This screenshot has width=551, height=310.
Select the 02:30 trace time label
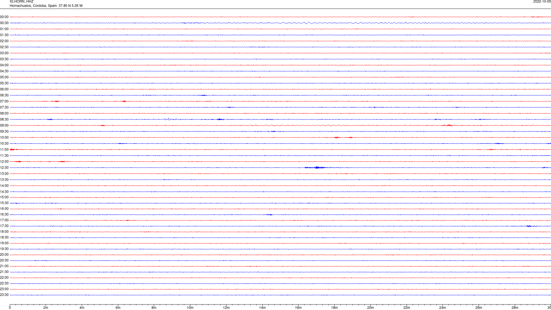[x=4, y=47]
